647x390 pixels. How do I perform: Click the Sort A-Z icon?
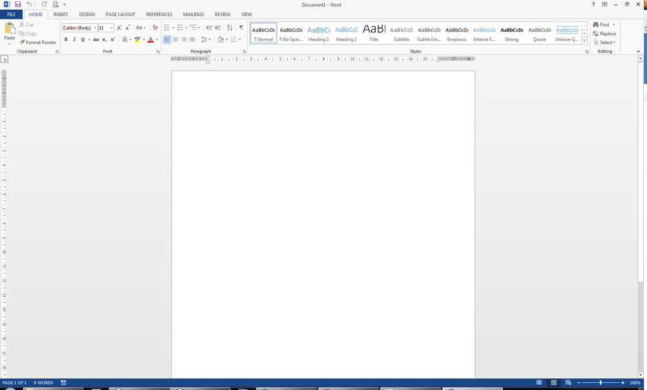(x=230, y=28)
